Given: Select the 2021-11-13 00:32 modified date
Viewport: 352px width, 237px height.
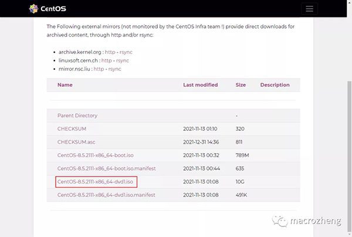Looking at the screenshot, I should [201, 155].
